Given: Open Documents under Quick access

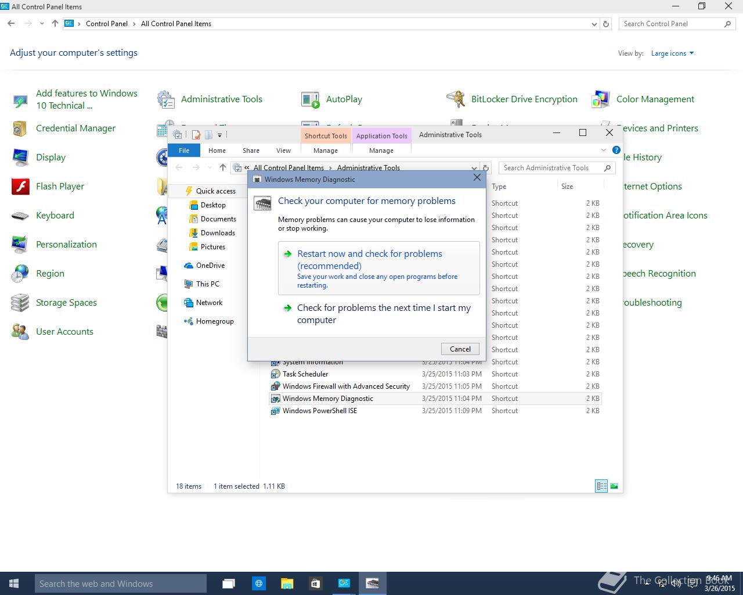Looking at the screenshot, I should click(212, 219).
